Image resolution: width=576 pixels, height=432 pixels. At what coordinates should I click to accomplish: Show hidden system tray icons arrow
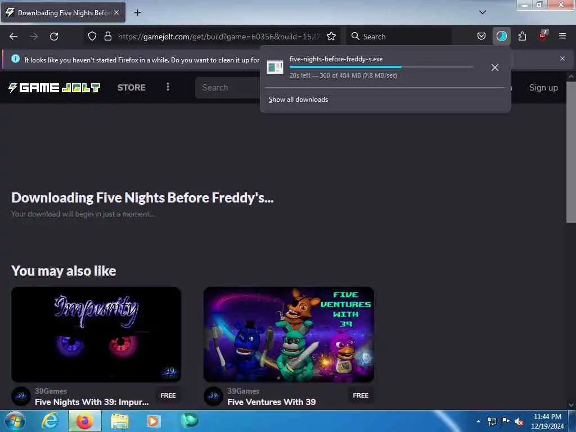click(478, 421)
